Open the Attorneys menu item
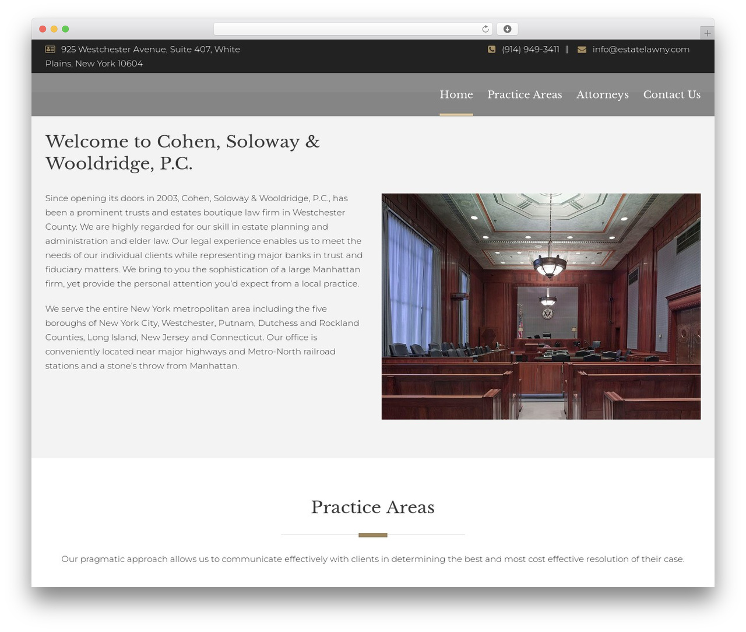 [x=603, y=94]
